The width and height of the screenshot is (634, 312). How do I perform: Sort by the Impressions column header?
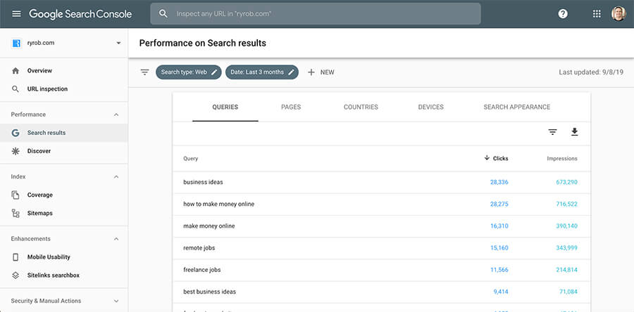coord(562,158)
